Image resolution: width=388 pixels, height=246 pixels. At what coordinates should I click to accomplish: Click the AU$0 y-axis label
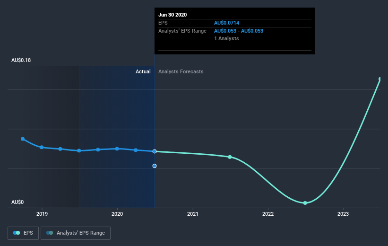coord(17,202)
